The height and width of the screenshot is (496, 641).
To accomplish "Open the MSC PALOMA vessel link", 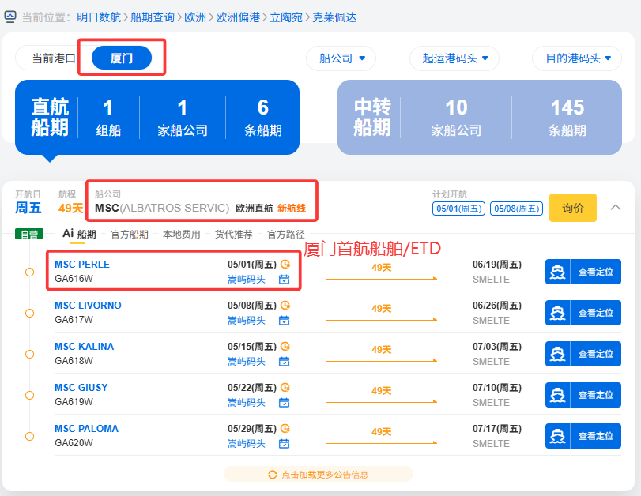I will point(86,429).
